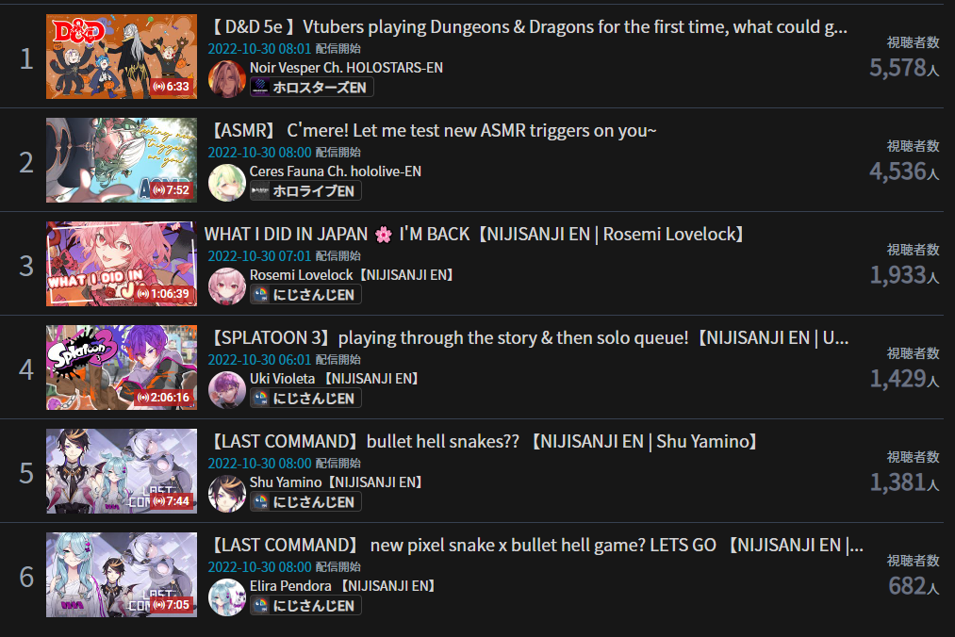Open the SPLATOON 3 story stream title

click(x=529, y=337)
